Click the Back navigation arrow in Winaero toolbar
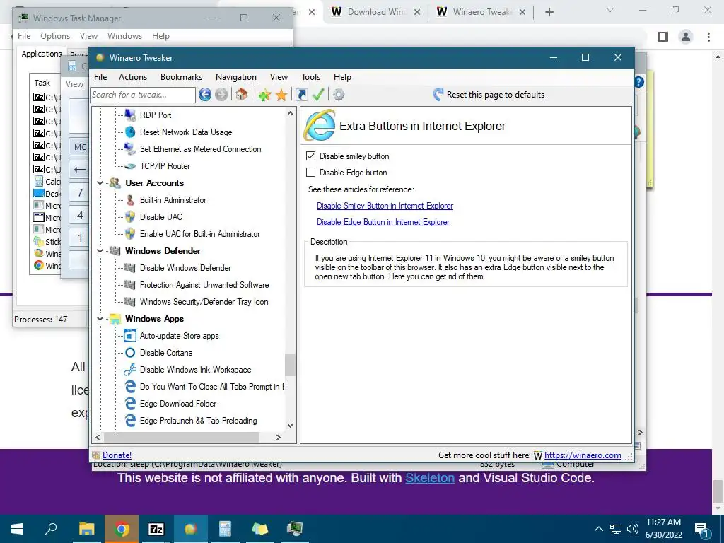Viewport: 724px width, 543px height. tap(205, 95)
